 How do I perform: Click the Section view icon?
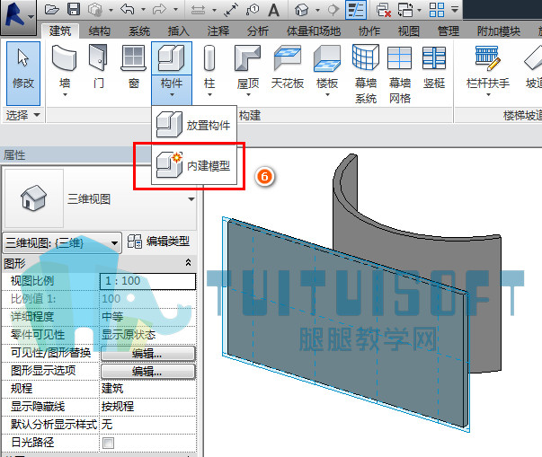pos(333,9)
